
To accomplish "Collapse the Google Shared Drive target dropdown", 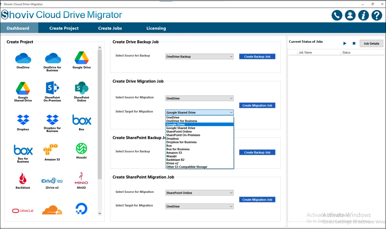I will click(x=199, y=112).
